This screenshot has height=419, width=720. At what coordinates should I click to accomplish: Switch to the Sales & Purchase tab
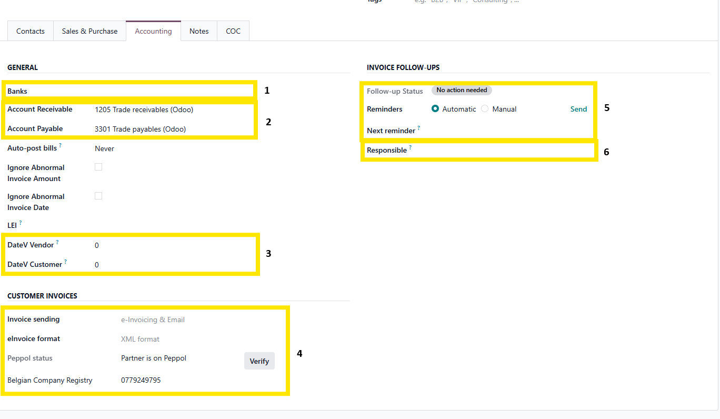pos(89,32)
